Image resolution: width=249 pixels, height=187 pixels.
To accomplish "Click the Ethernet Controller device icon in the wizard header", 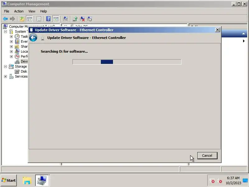I will (x=43, y=38).
